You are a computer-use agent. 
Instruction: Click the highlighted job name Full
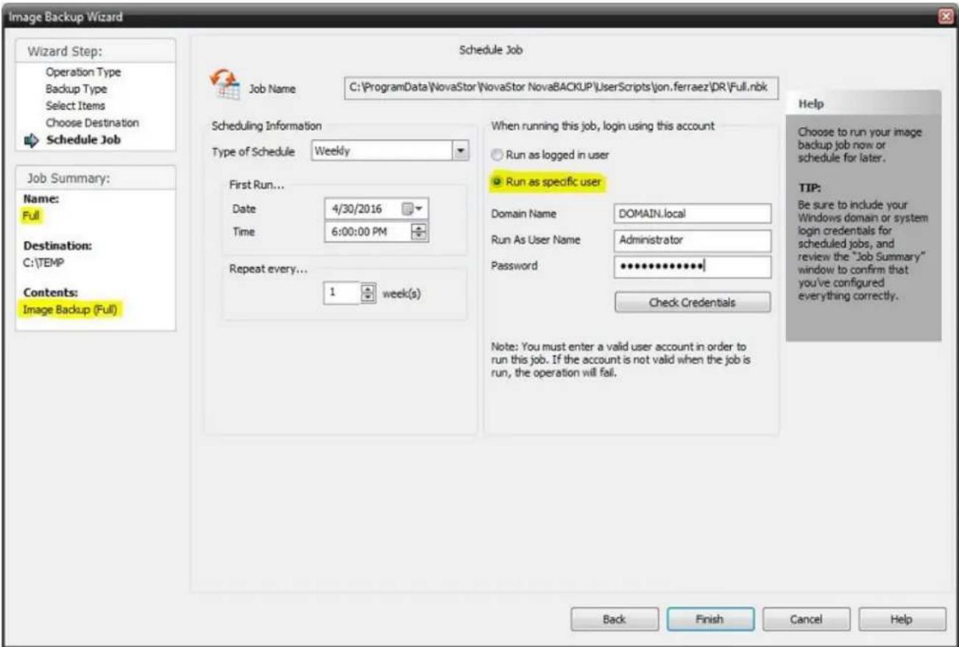tap(33, 216)
